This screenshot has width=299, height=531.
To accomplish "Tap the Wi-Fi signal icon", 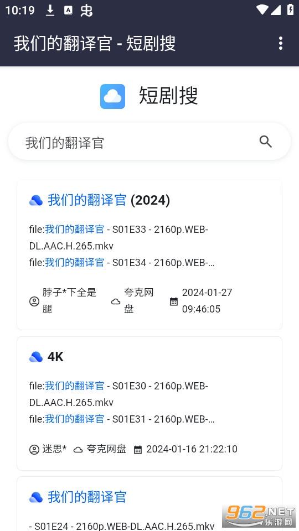I will coord(262,9).
